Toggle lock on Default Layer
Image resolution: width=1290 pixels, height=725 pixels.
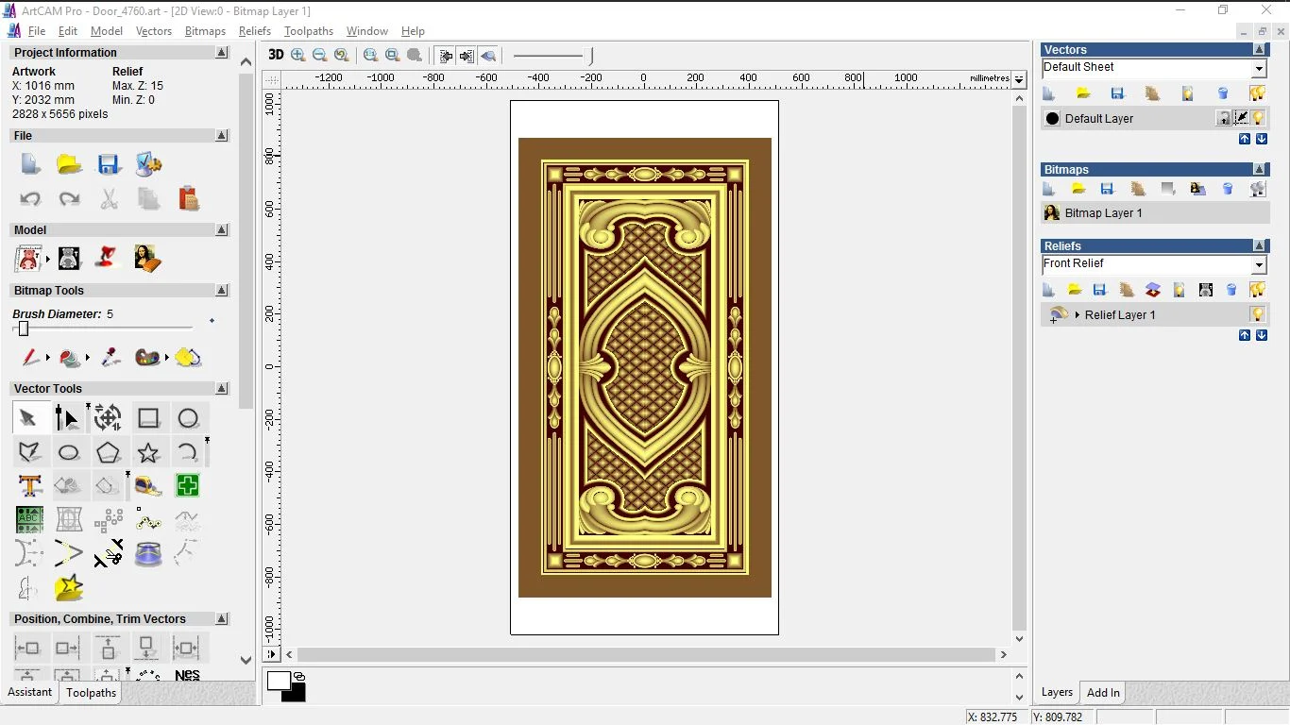click(1224, 118)
